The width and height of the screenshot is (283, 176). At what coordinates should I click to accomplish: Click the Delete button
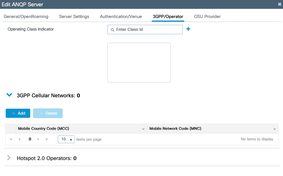tap(48, 113)
